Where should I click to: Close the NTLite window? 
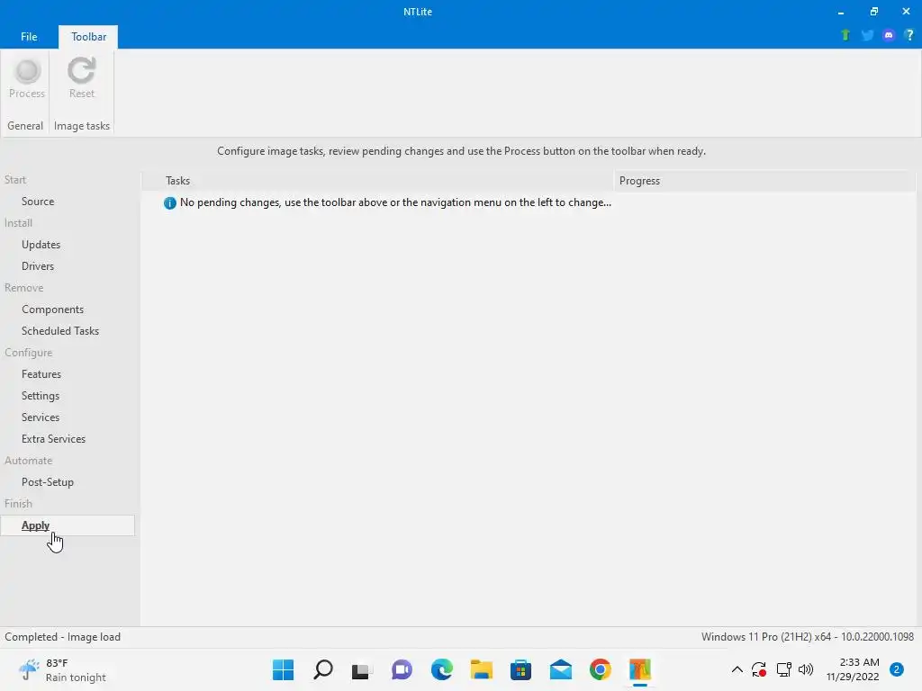coord(906,12)
